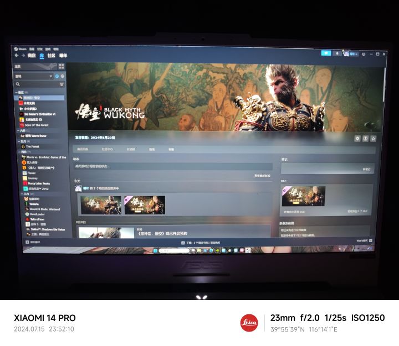This screenshot has height=346, width=399.
Task: Go back with the left arrow
Action: 17,56
